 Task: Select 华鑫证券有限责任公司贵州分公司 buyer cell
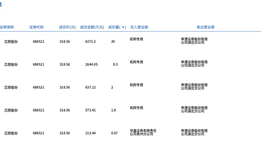pos(143,132)
